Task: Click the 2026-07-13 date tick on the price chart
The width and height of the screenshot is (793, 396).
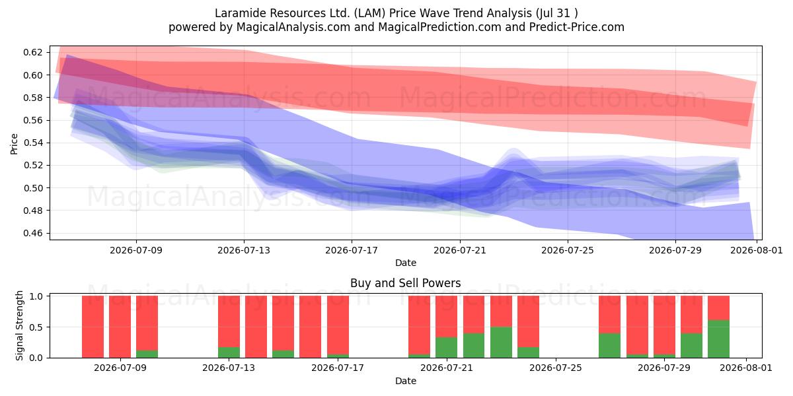Action: [x=244, y=249]
